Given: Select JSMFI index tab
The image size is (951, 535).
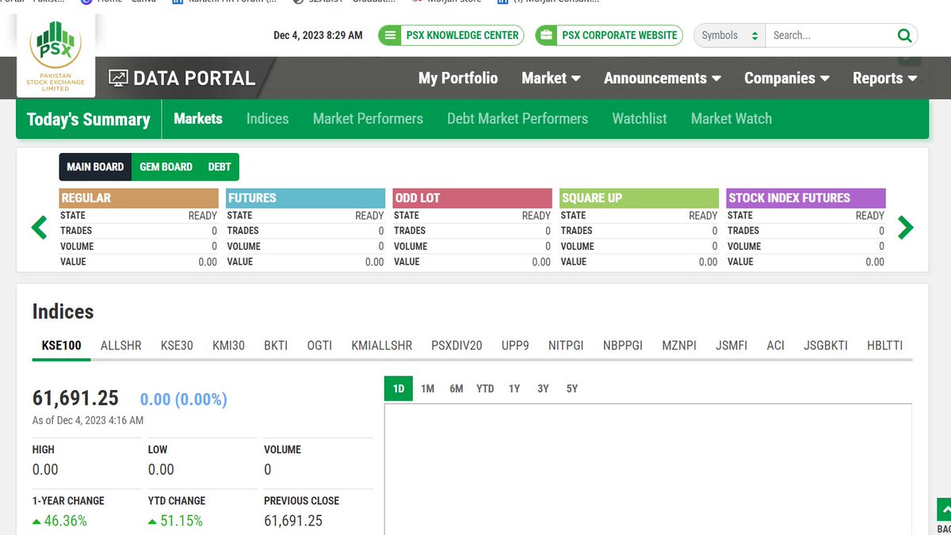Looking at the screenshot, I should (x=731, y=346).
